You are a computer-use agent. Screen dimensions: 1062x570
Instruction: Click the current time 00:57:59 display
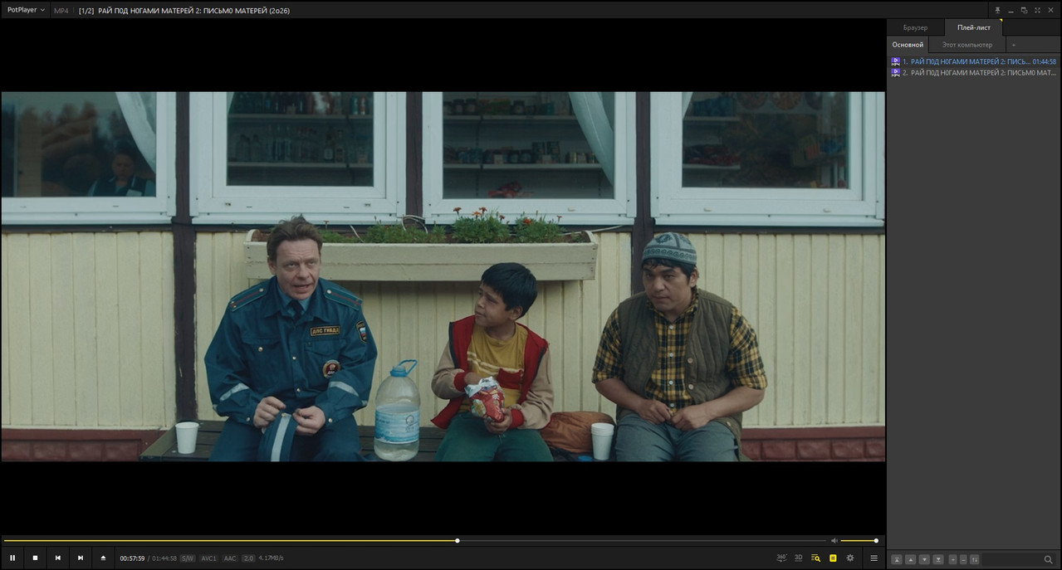pyautogui.click(x=132, y=558)
